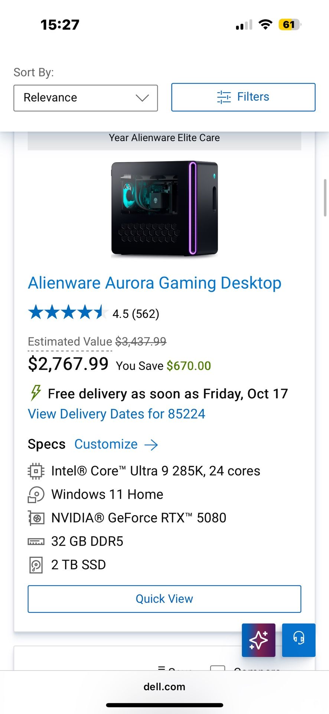Click the 4.5 star rating stars
Screen dimensions: 329x714
68,313
